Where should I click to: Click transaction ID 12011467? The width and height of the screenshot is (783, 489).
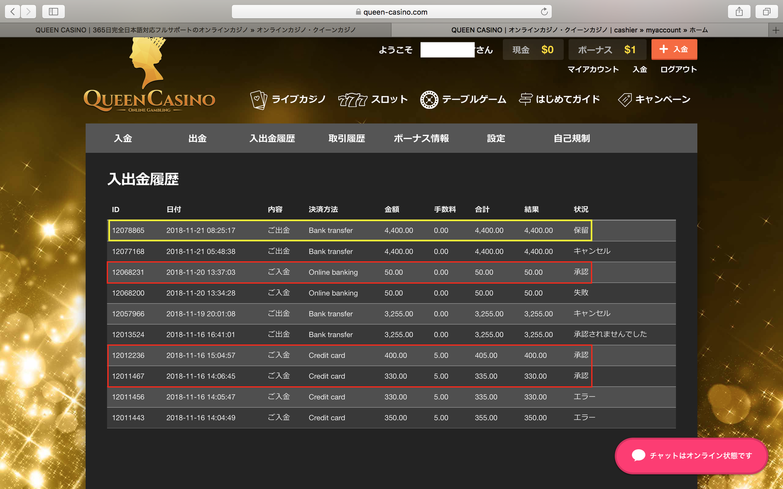[128, 376]
